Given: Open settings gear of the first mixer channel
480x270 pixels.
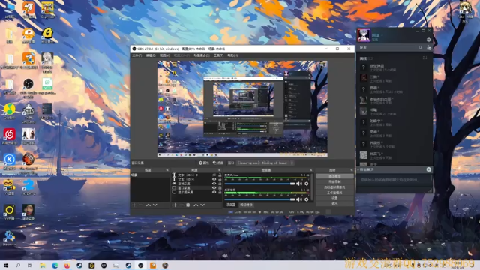Looking at the screenshot, I should click(307, 184).
